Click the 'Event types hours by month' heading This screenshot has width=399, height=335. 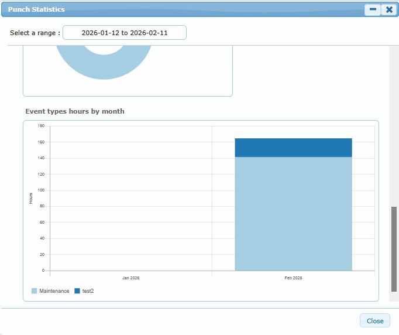coord(75,111)
